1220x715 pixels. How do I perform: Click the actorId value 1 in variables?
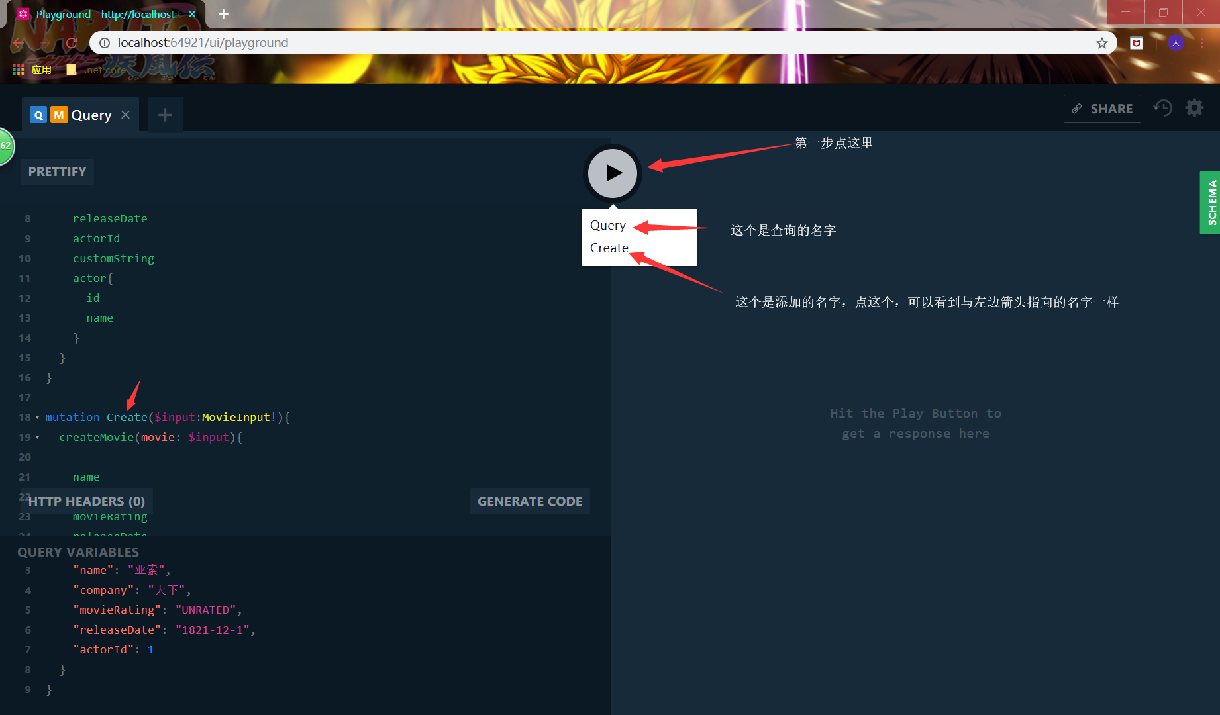tap(150, 649)
